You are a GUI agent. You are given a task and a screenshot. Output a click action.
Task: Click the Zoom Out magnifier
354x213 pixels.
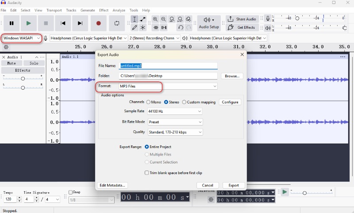point(164,19)
